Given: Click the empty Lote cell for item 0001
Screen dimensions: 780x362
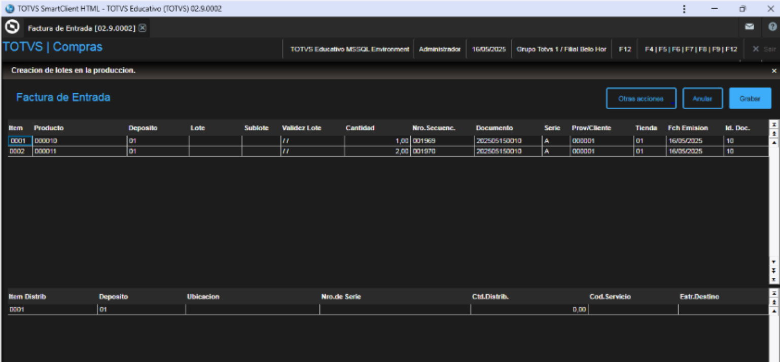Looking at the screenshot, I should pos(215,140).
